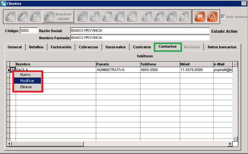The width and height of the screenshot is (248, 154).
Task: Click the Nombre Fantasía text field
Action: coord(140,38)
